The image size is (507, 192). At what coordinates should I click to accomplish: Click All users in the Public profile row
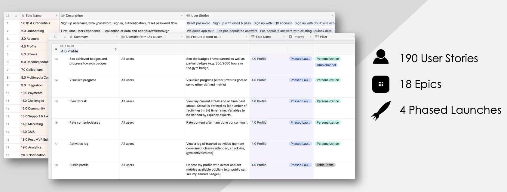tap(128, 165)
